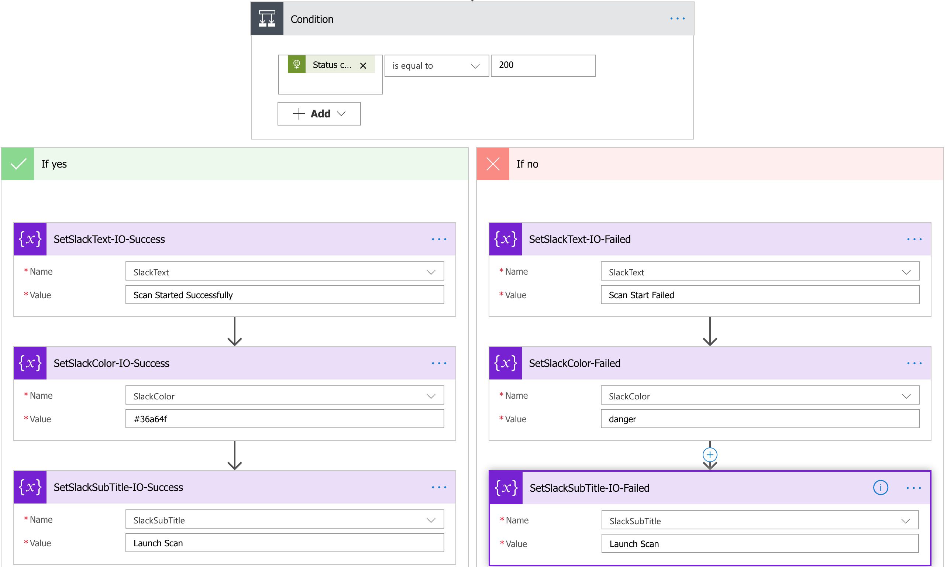Click the condition value field containing 200
Viewport: 947px width, 567px height.
[543, 65]
